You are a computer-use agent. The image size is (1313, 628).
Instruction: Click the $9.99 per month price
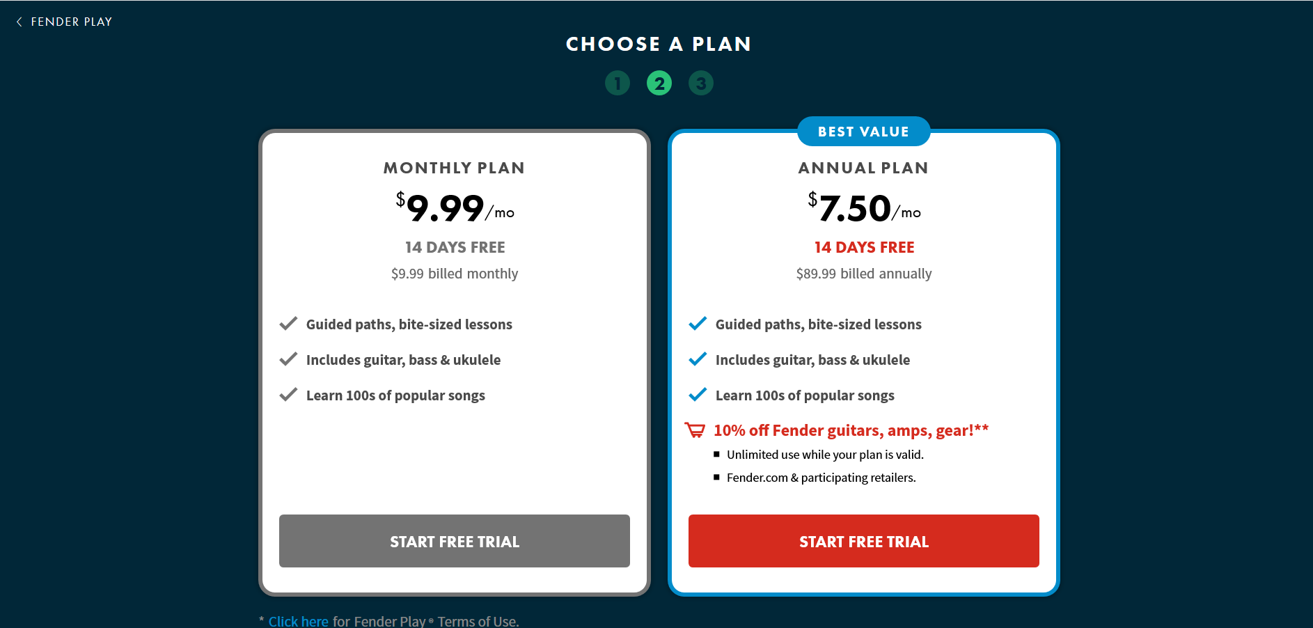click(455, 207)
